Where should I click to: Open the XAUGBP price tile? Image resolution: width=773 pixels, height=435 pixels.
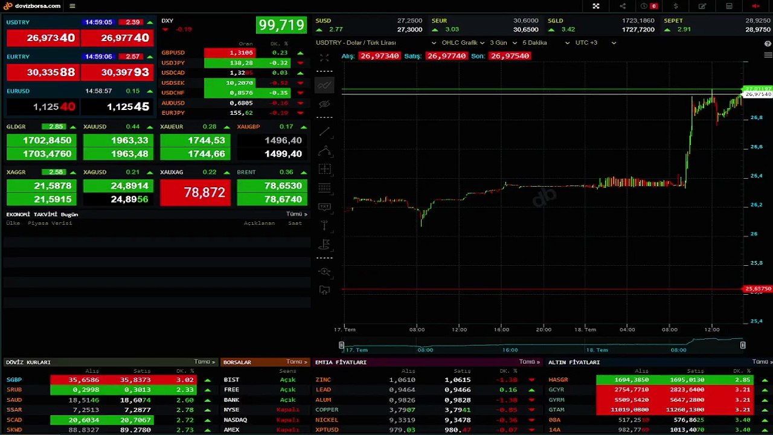click(272, 141)
